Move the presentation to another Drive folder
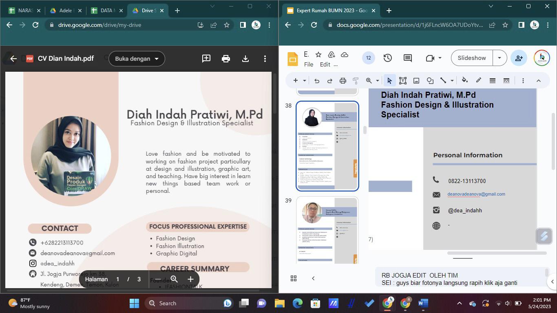Screen dimensions: 557x313 click(x=331, y=55)
